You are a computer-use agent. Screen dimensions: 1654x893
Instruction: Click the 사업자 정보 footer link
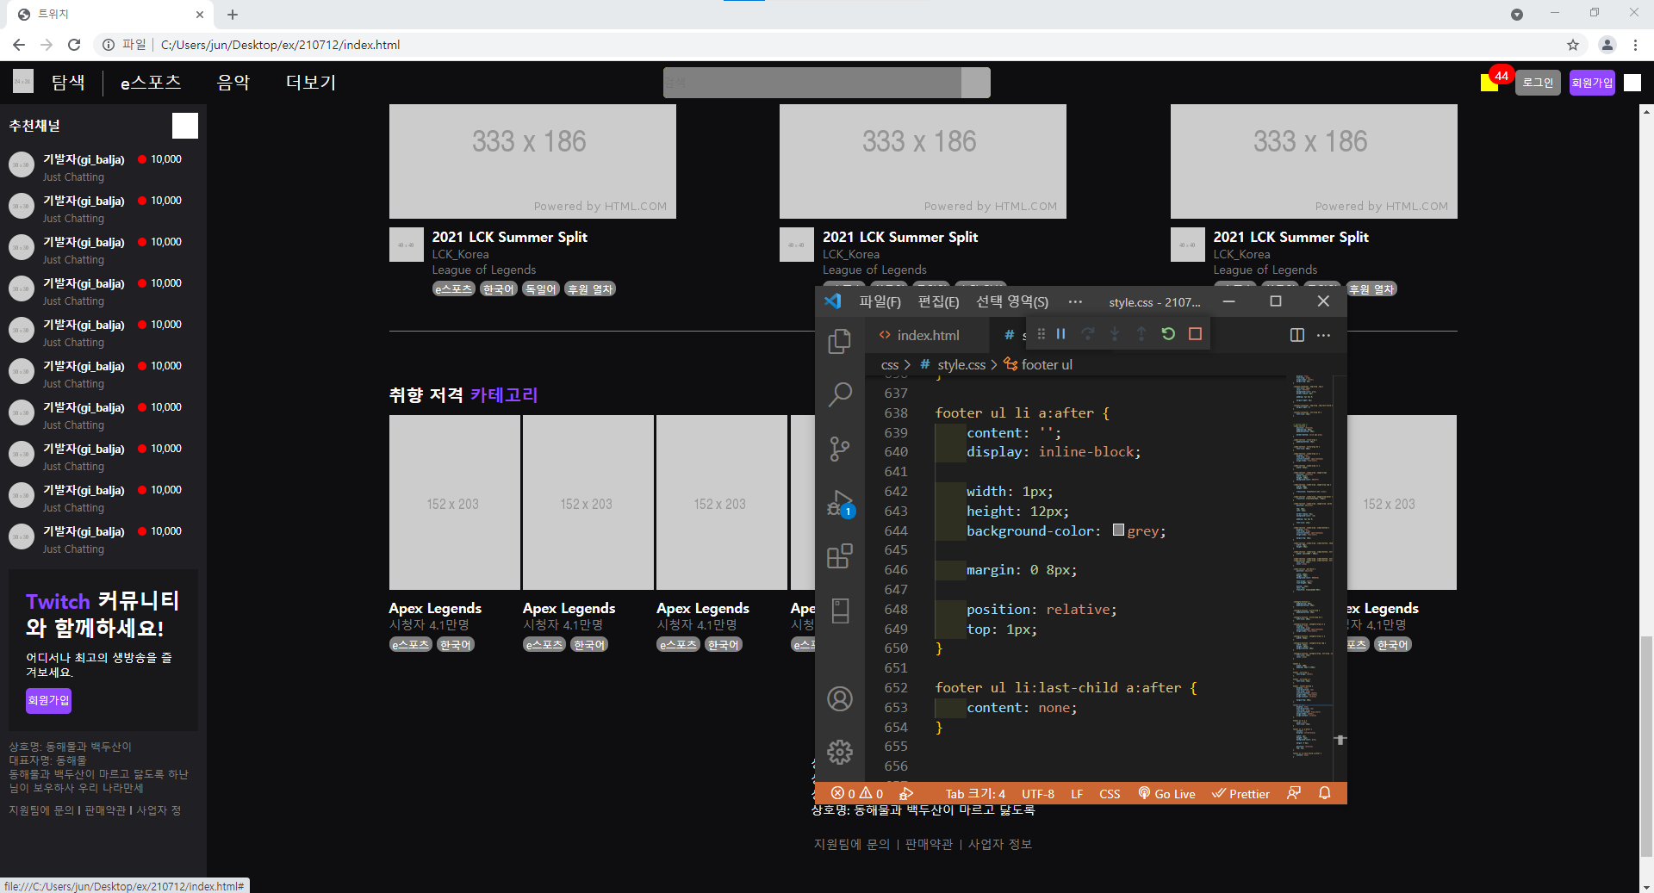pos(1000,844)
